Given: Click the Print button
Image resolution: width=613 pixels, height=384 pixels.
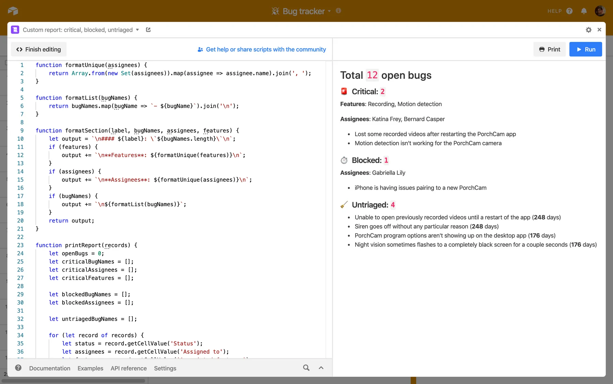Looking at the screenshot, I should pyautogui.click(x=549, y=49).
